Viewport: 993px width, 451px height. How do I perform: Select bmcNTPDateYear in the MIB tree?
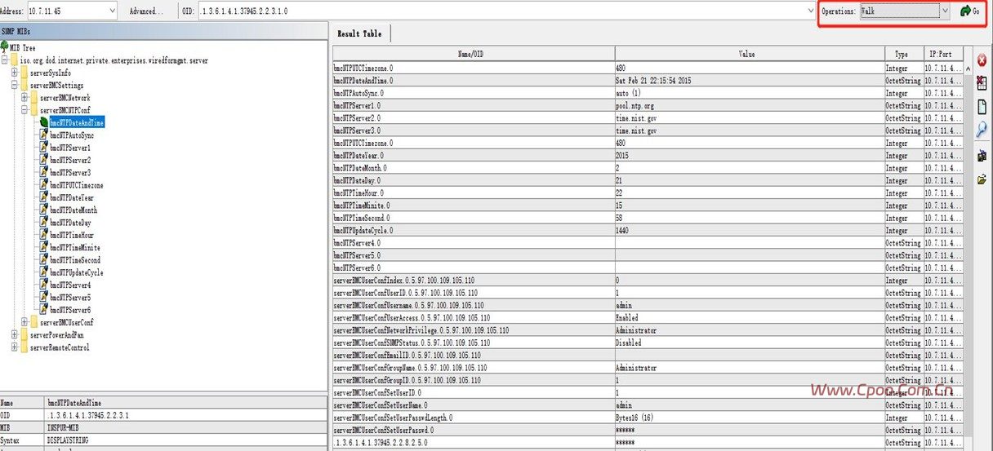[72, 197]
